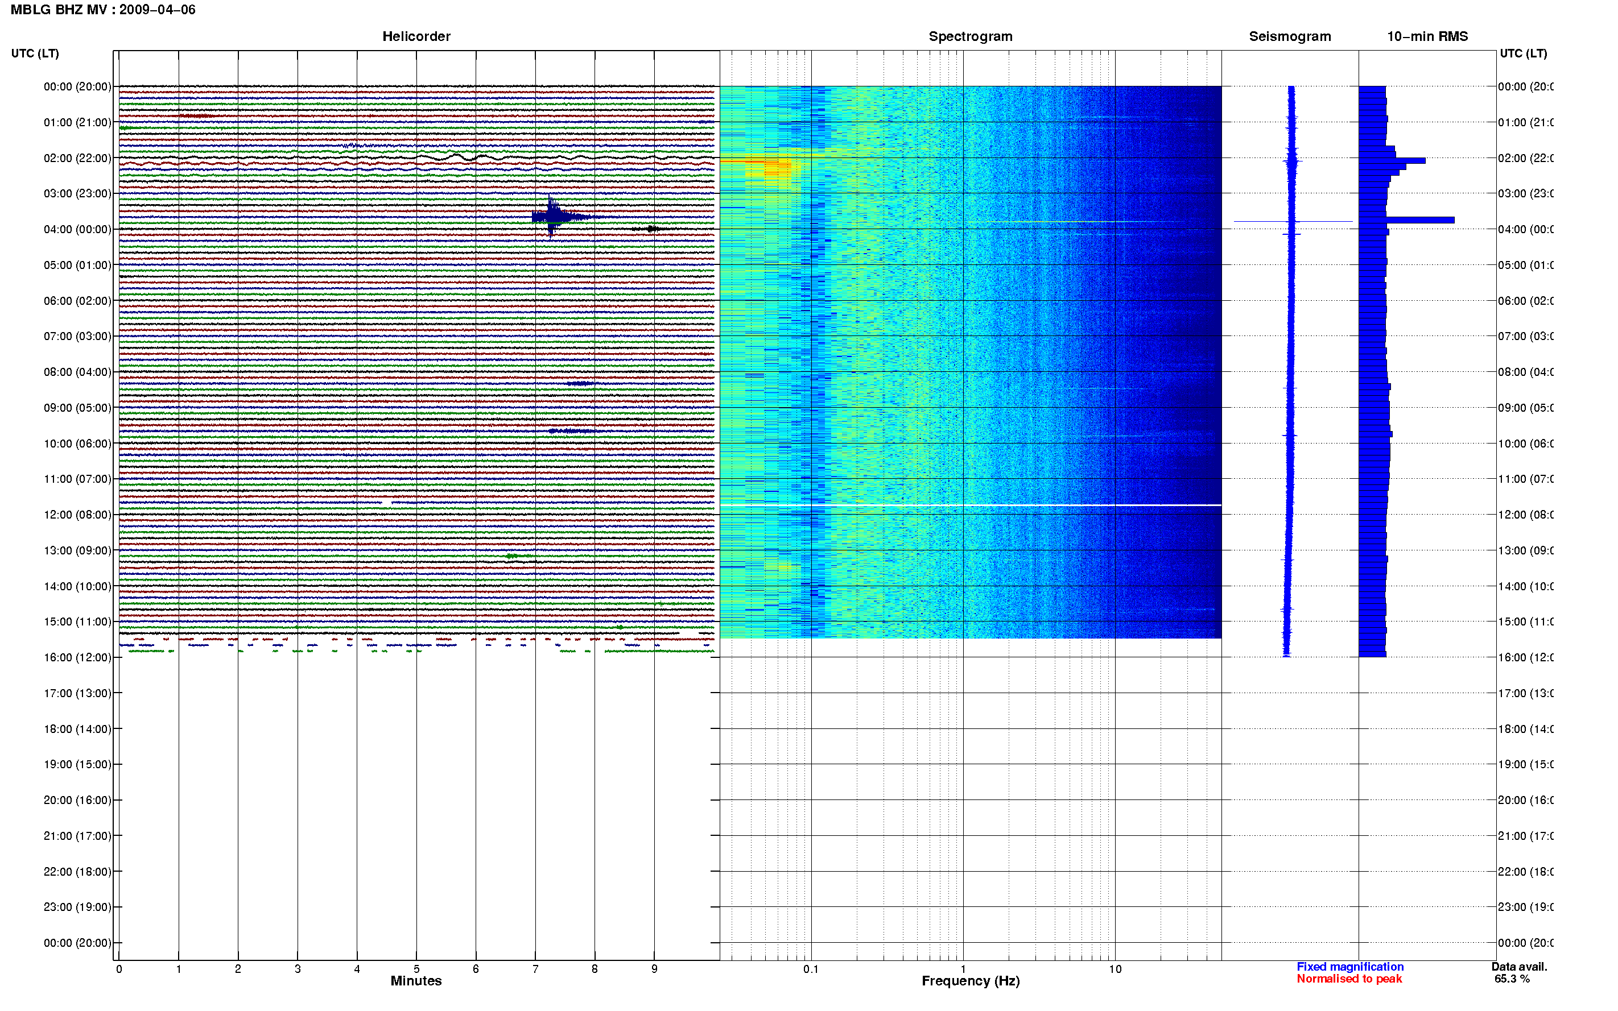The width and height of the screenshot is (1618, 1011).
Task: Click the '19:00 (15:00)' label on the helicorder's left axis
Action: pyautogui.click(x=77, y=764)
